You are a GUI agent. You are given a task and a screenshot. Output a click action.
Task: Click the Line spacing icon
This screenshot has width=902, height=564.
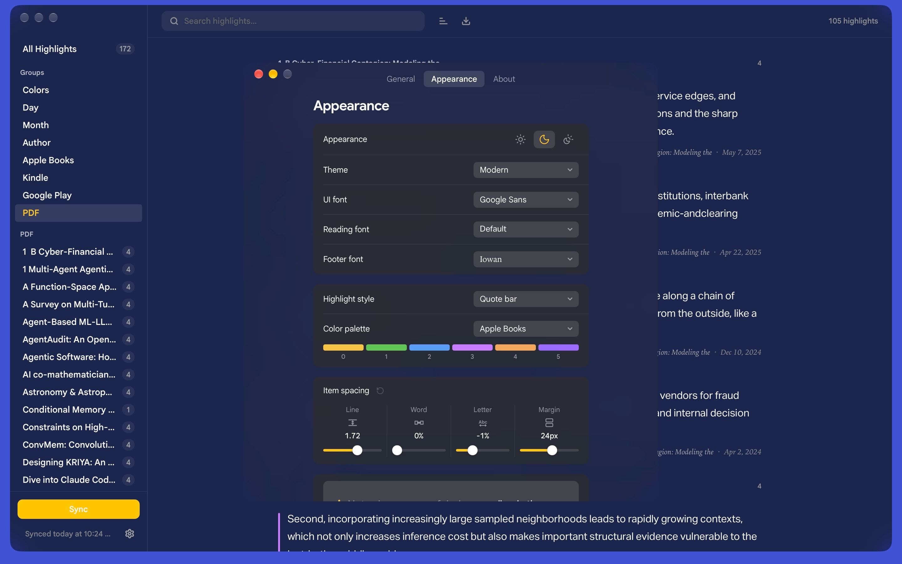coord(352,423)
